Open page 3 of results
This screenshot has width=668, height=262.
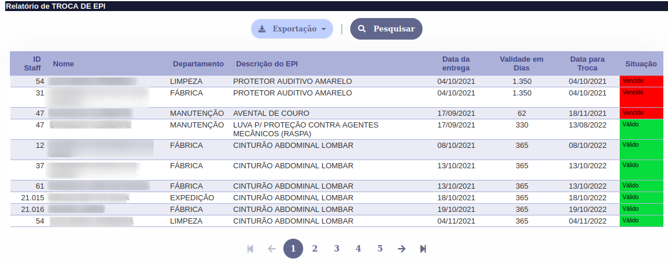336,249
